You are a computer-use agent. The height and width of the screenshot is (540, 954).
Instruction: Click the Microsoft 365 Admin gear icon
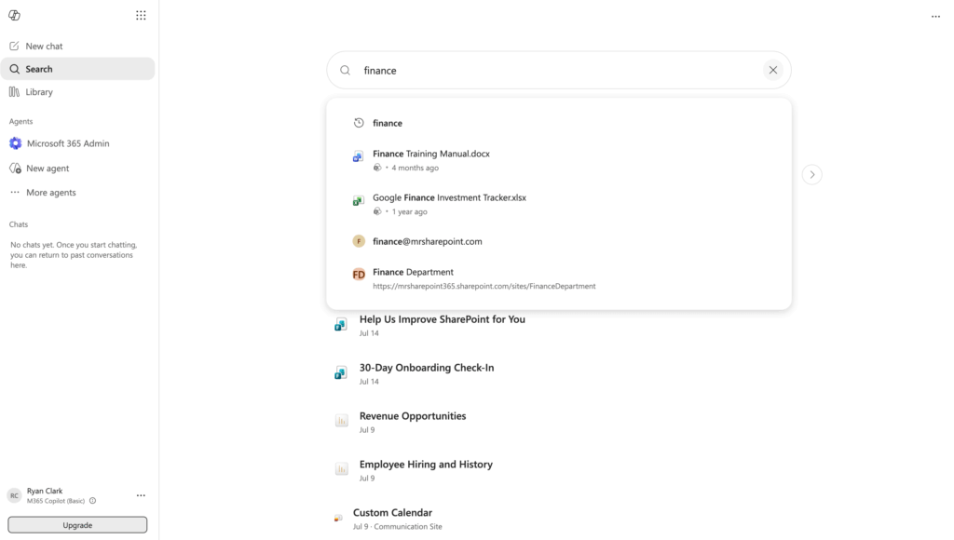[15, 143]
